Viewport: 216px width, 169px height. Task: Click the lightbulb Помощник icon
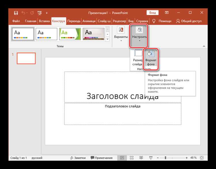click(154, 21)
